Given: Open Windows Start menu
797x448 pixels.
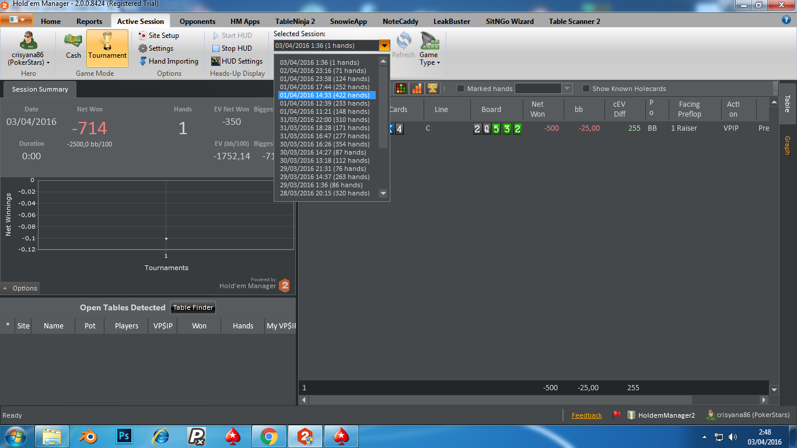Looking at the screenshot, I should [16, 436].
